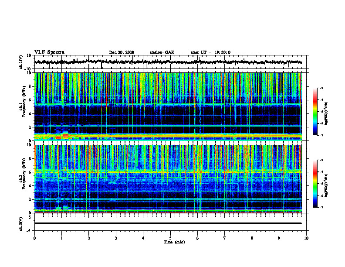Viewport: 345px width, 267px height.
Task: Click time axis tick label "6"
Action: coord(198,238)
